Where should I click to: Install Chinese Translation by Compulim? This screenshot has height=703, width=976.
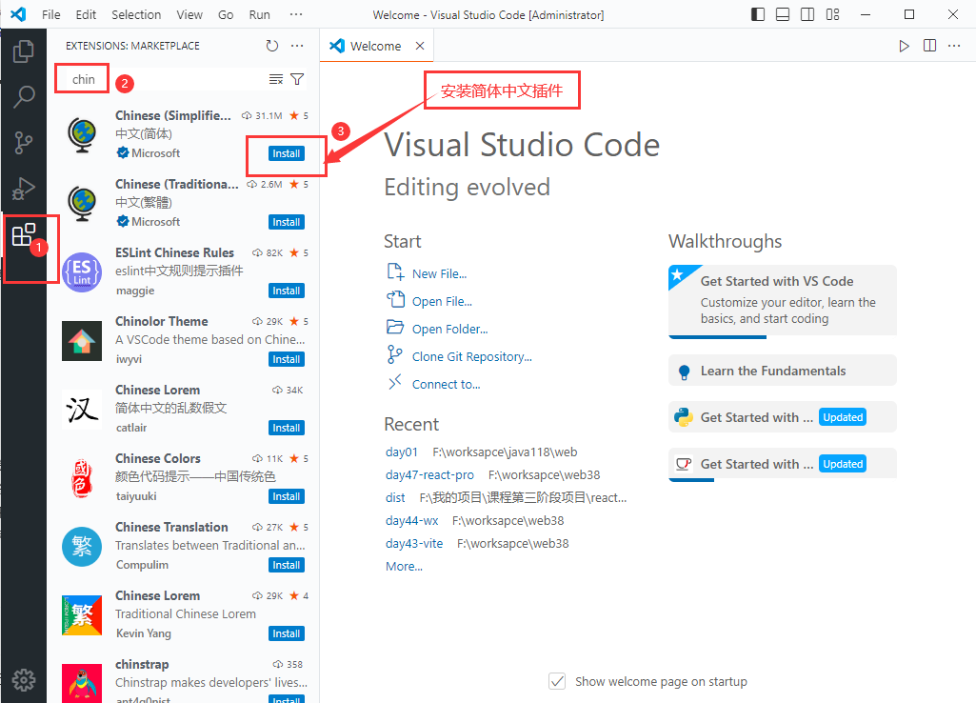[287, 564]
